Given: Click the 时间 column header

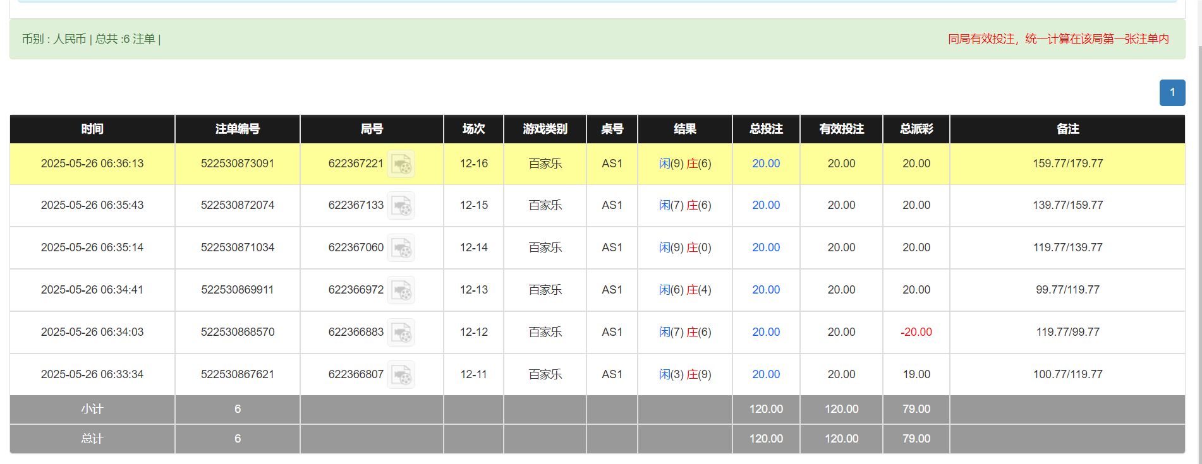Looking at the screenshot, I should click(x=92, y=129).
